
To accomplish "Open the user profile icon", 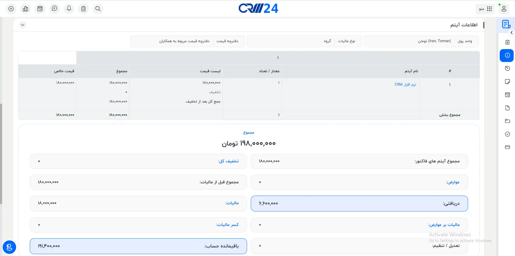I will click(x=504, y=9).
